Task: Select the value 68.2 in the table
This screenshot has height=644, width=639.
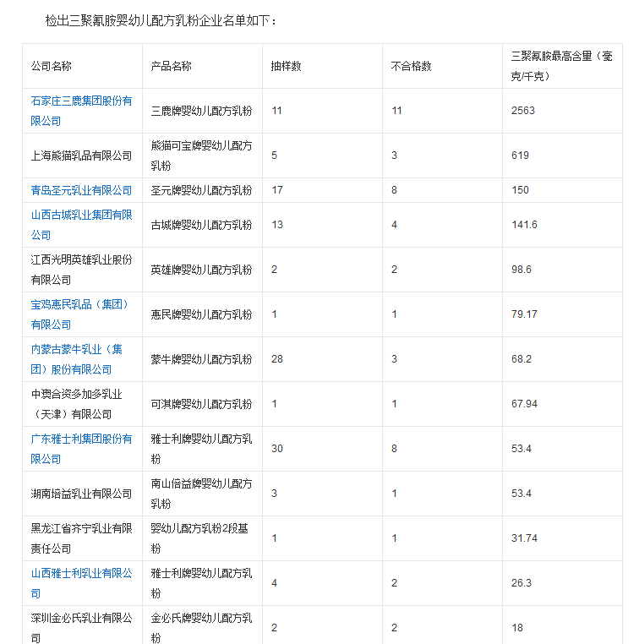Action: (x=522, y=358)
